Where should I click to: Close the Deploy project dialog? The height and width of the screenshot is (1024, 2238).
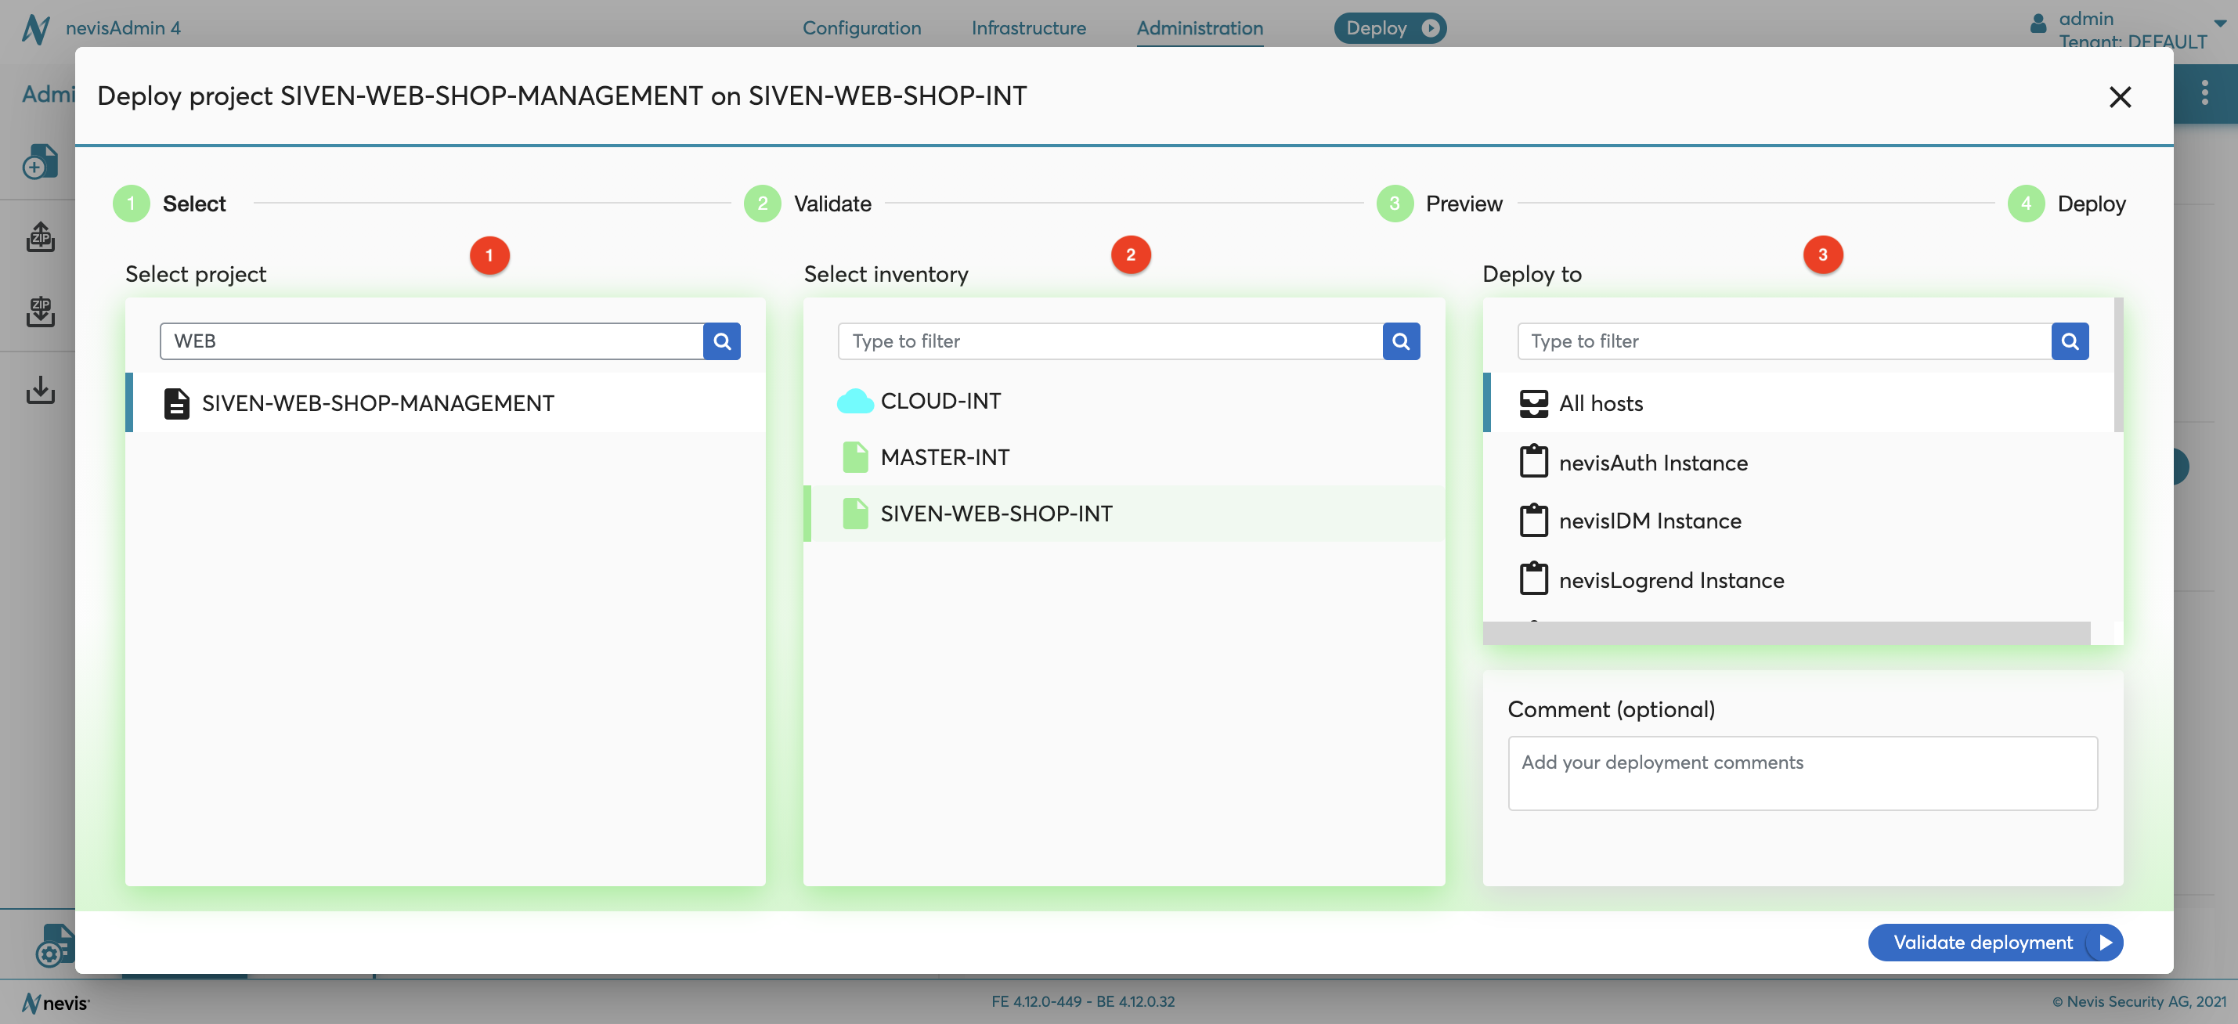click(x=2120, y=96)
